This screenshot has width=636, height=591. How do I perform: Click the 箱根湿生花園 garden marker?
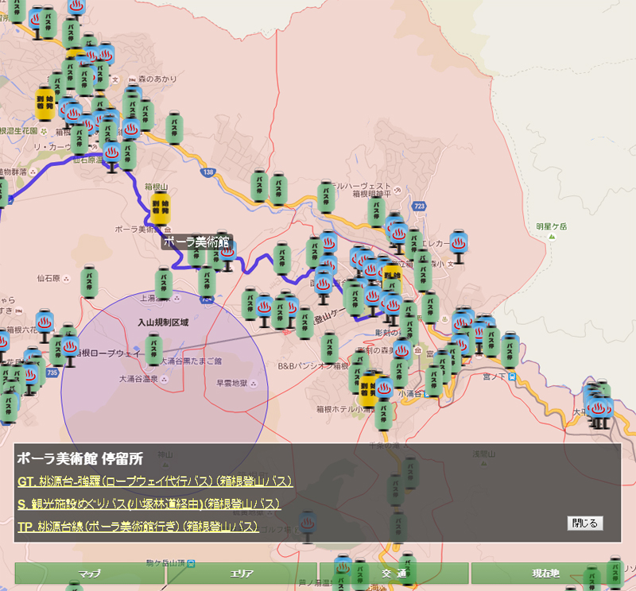pyautogui.click(x=44, y=131)
